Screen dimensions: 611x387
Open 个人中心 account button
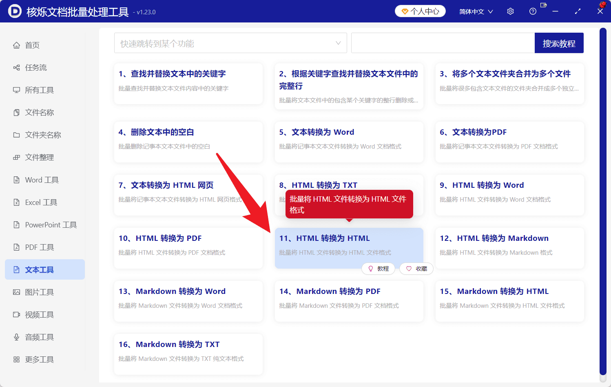pyautogui.click(x=420, y=11)
